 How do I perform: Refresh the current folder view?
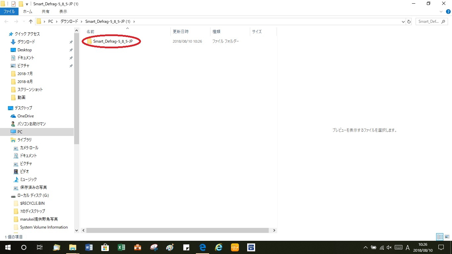409,21
